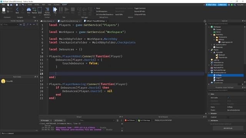The height and width of the screenshot is (138, 246).
Task: Click the Select tool icon
Action: pos(40,10)
